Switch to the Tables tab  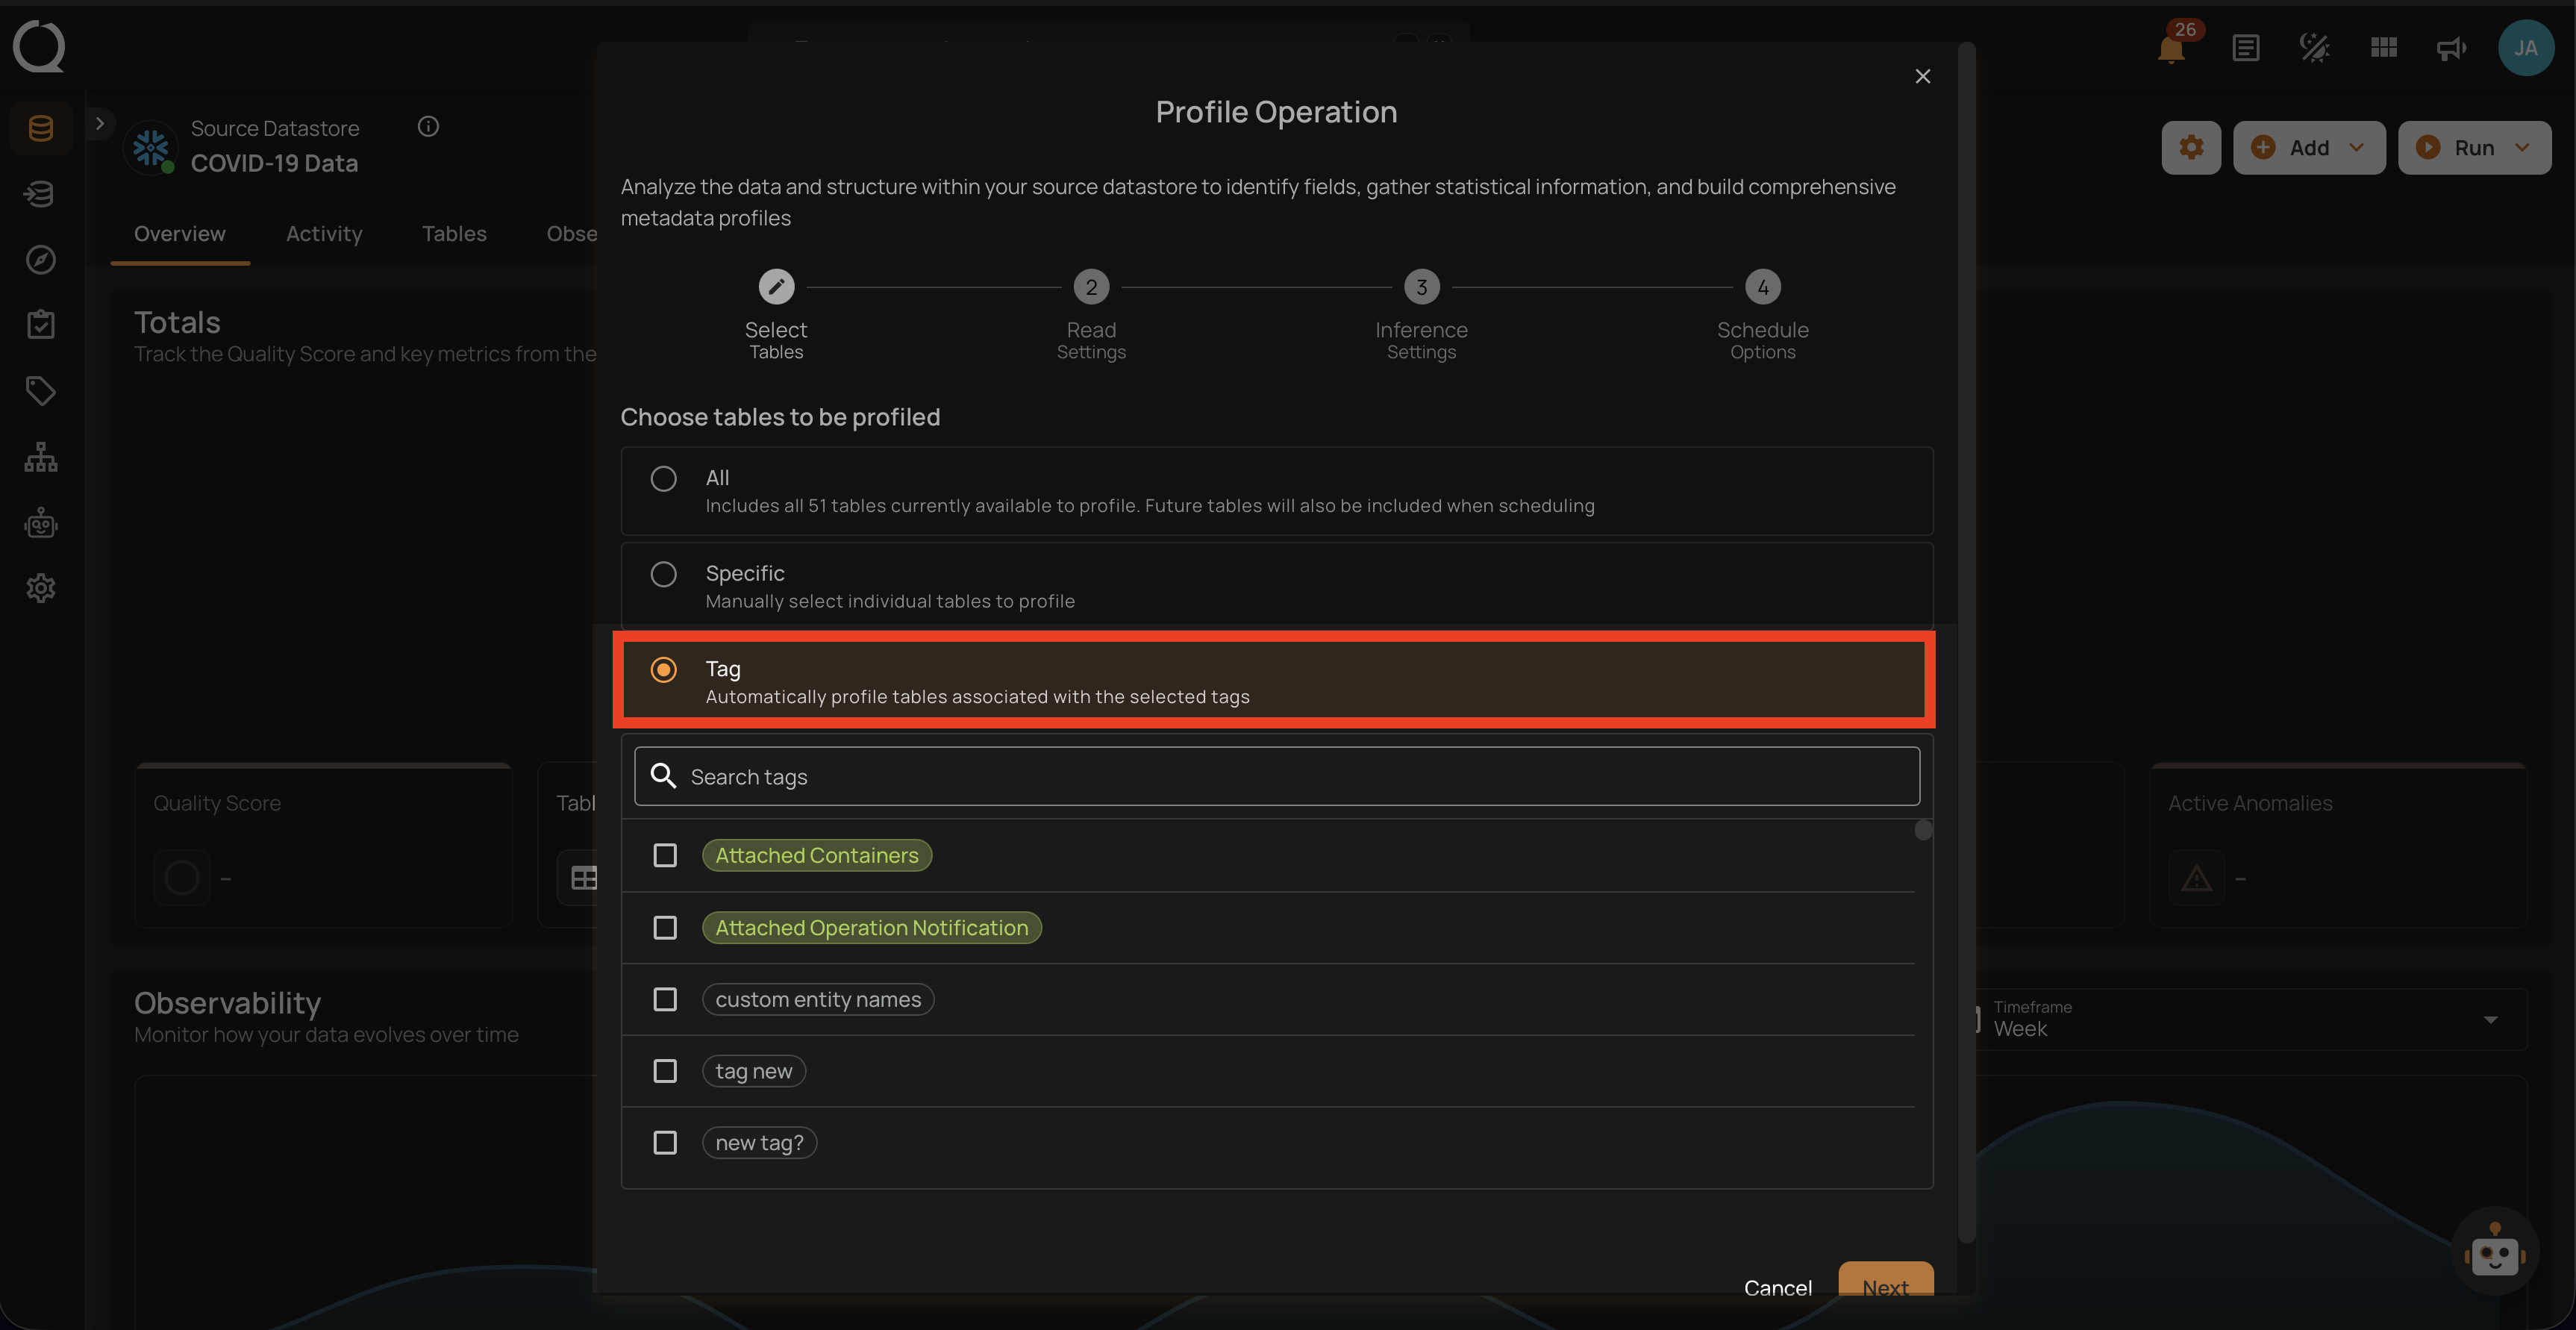click(x=454, y=233)
